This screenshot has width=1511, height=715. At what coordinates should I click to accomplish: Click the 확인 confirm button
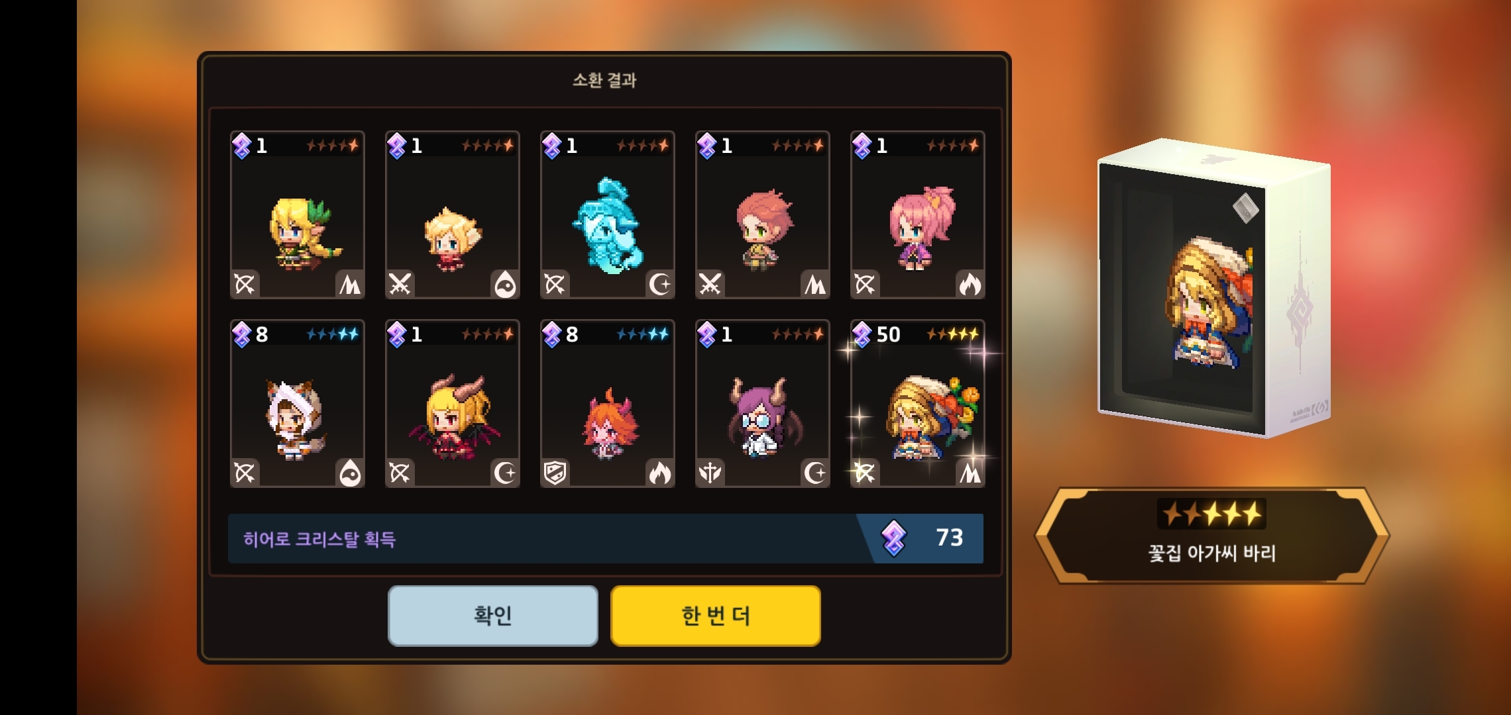[x=492, y=616]
